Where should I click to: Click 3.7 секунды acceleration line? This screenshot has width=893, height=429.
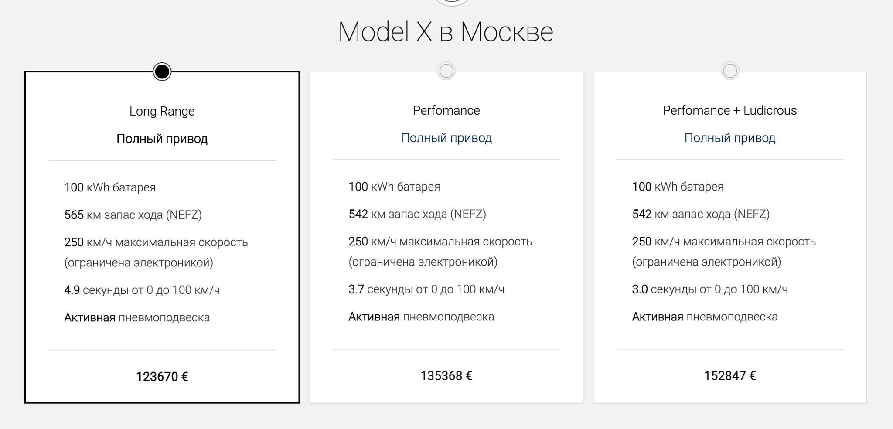pos(426,289)
